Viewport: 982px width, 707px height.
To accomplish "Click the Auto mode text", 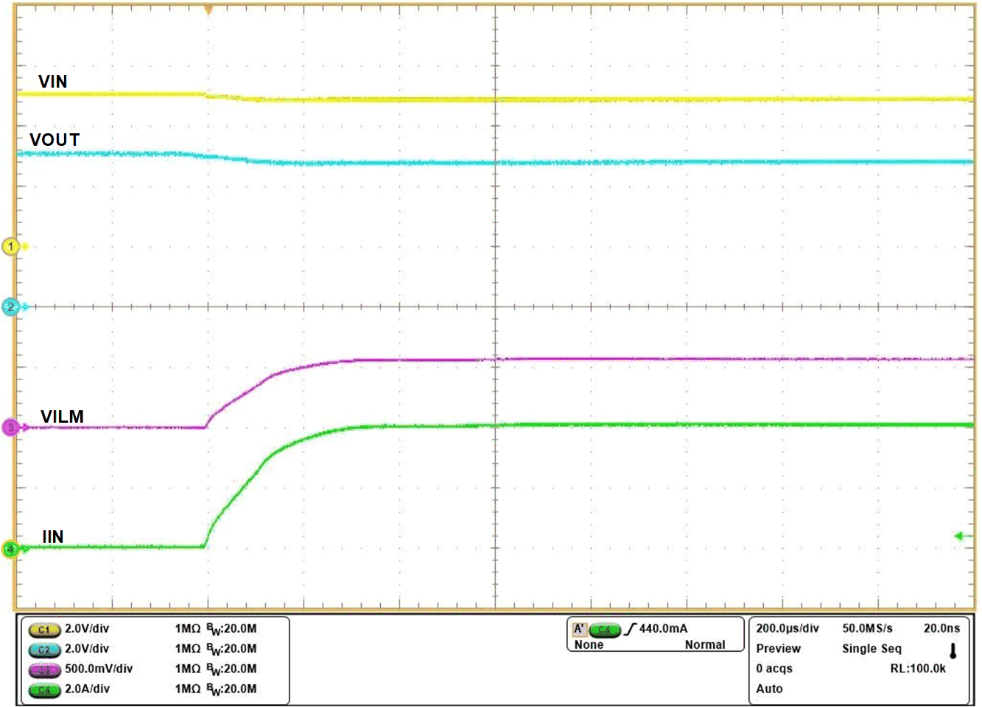I will coord(769,689).
